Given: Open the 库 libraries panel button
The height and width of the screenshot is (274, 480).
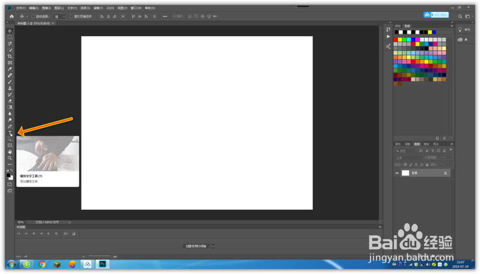Looking at the screenshot, I should click(x=463, y=40).
